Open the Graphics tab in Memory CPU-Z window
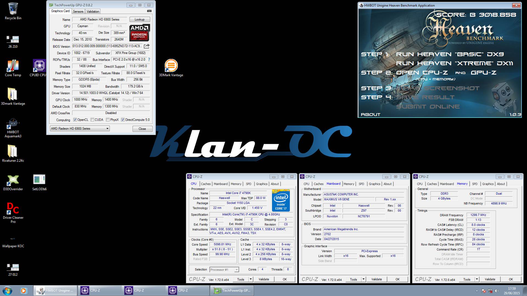The width and height of the screenshot is (527, 296). (488, 184)
